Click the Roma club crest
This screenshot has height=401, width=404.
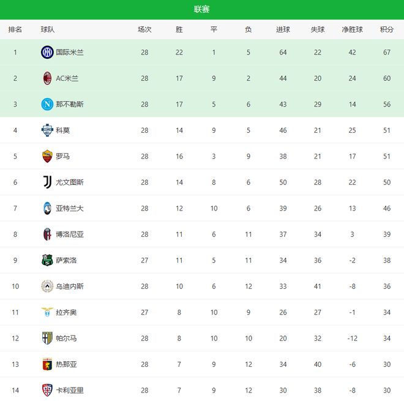[47, 156]
